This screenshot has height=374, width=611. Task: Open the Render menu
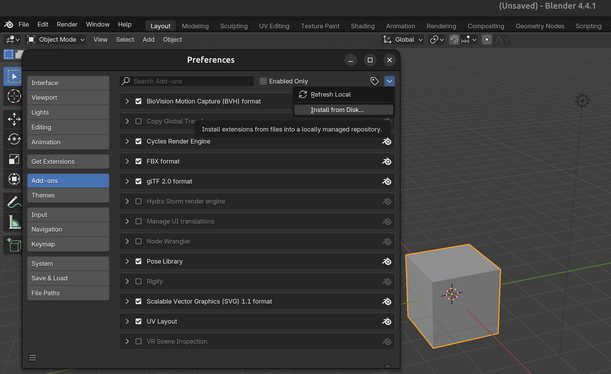[67, 24]
